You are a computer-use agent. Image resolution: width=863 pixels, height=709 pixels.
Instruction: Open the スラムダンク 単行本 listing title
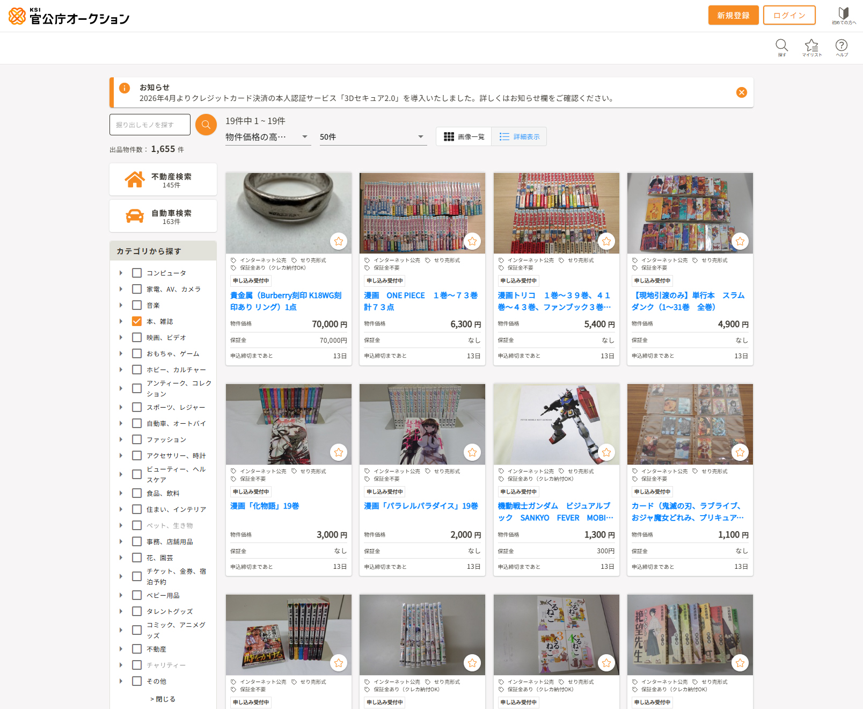point(688,301)
